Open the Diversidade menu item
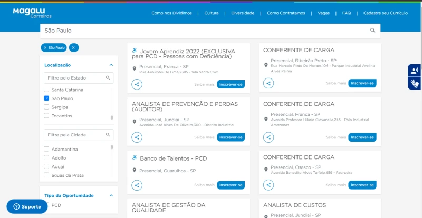The height and width of the screenshot is (218, 422). tap(243, 13)
